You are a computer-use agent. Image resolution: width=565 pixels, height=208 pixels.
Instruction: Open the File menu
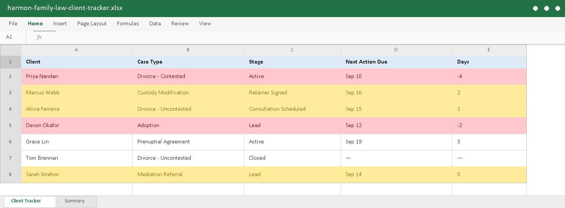13,23
